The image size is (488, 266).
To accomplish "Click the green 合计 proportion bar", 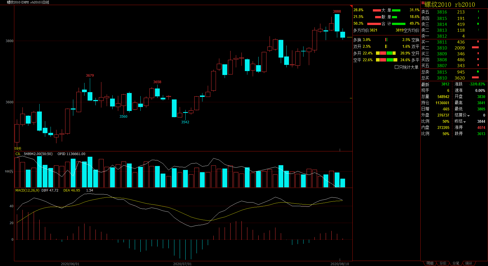I will click(399, 24).
